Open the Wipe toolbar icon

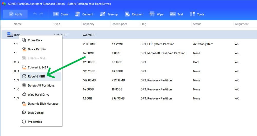point(152,14)
